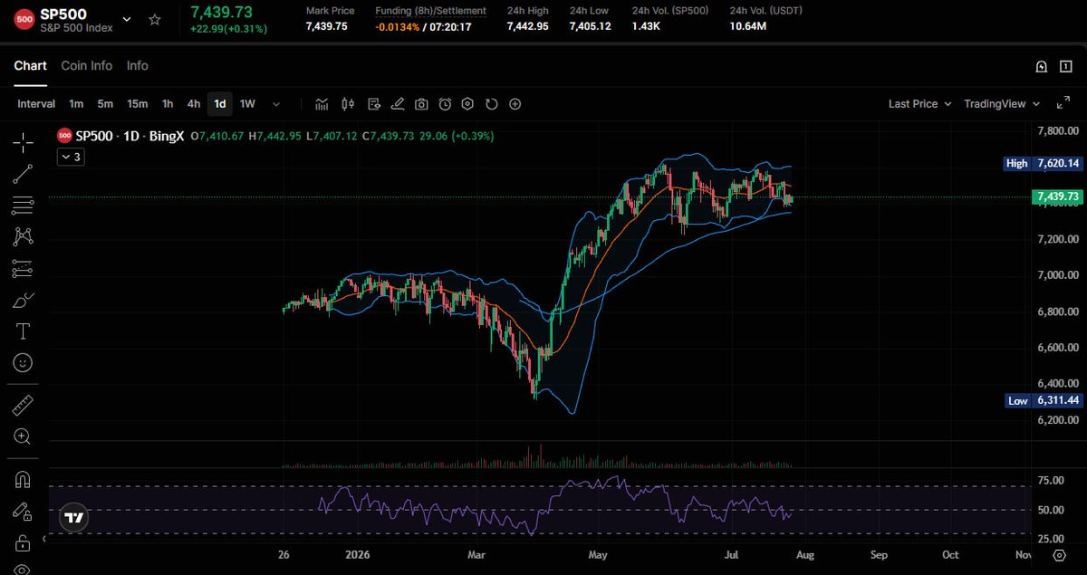Expand the chart view with arrows icon
This screenshot has width=1087, height=575.
coord(1063,104)
